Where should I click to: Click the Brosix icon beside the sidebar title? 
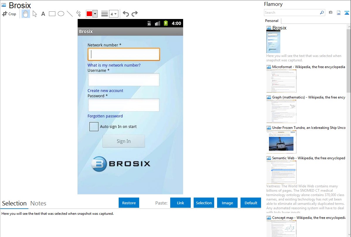[x=269, y=28]
